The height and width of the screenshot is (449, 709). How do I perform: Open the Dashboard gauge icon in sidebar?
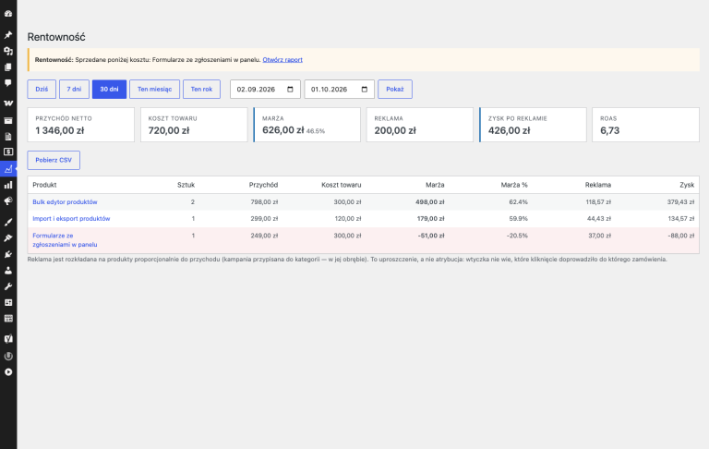click(8, 14)
